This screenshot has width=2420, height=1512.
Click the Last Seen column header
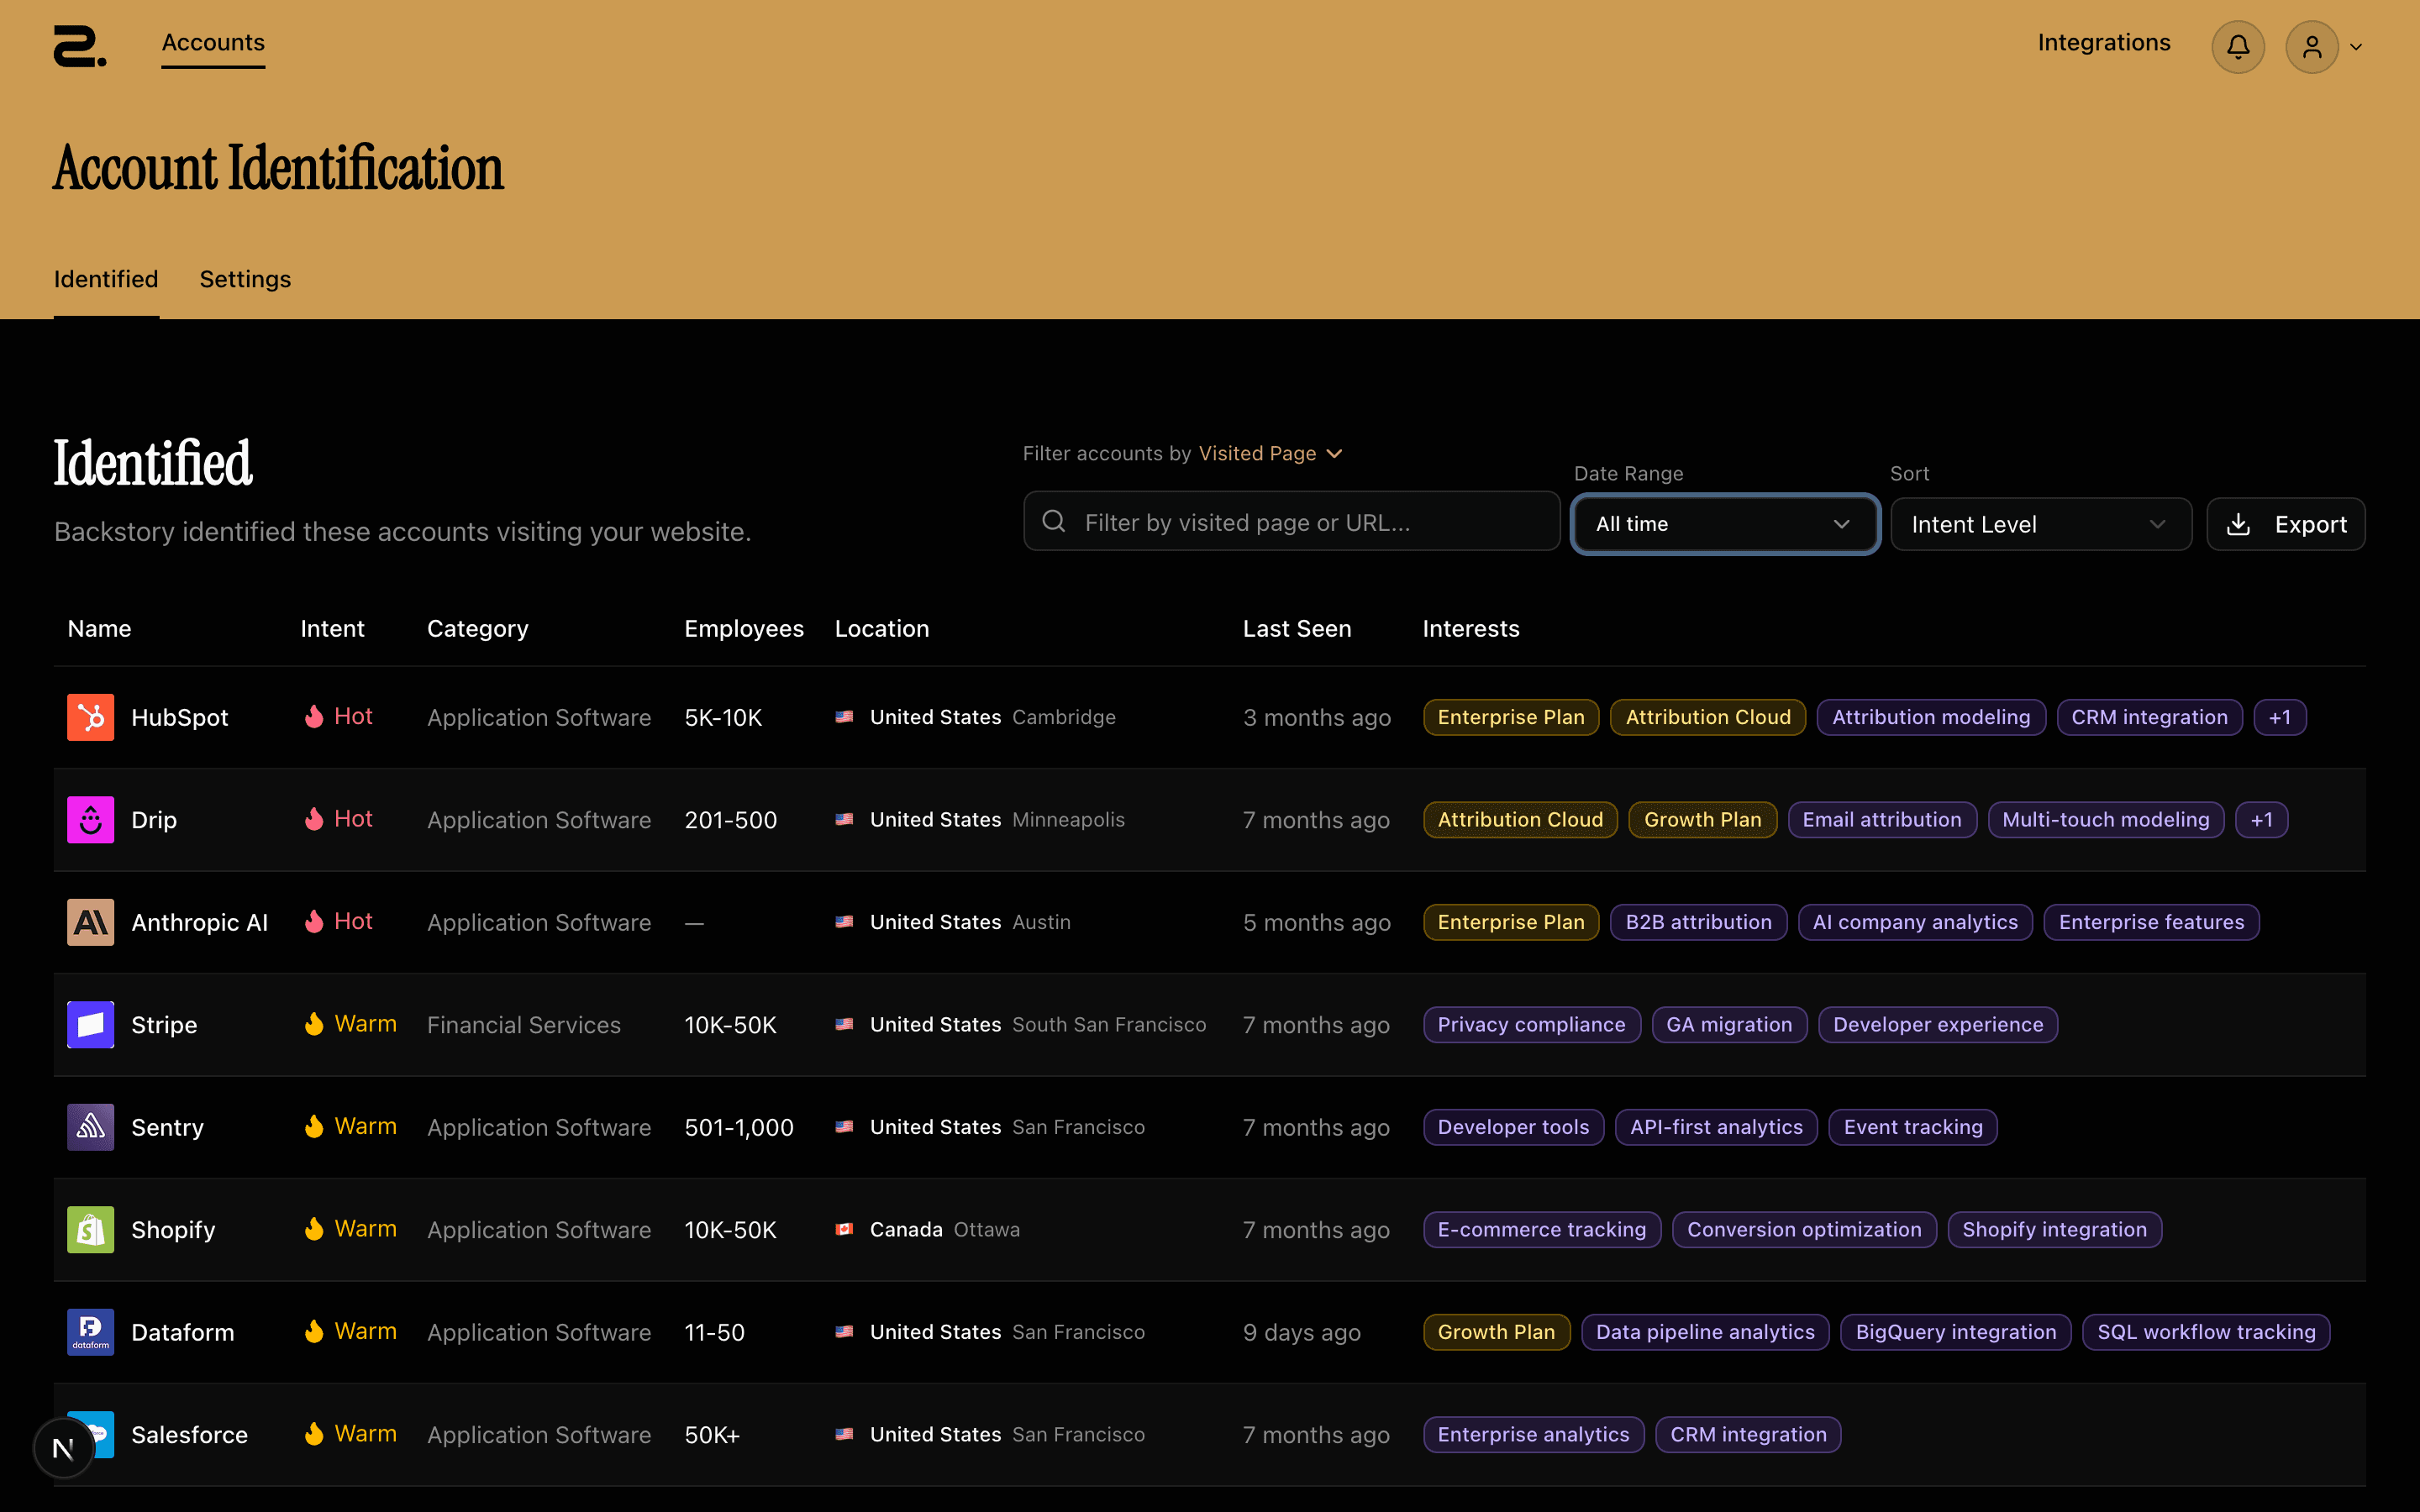pyautogui.click(x=1297, y=629)
